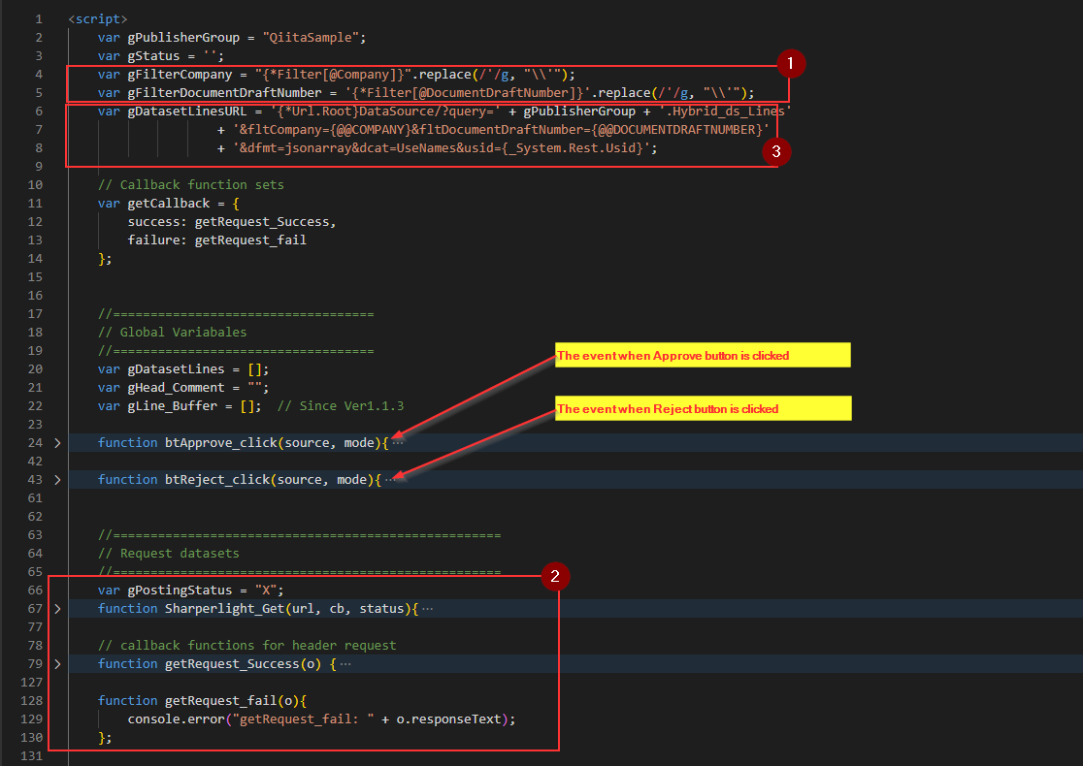Click the "// Request datasets" comment
1083x766 pixels.
169,554
